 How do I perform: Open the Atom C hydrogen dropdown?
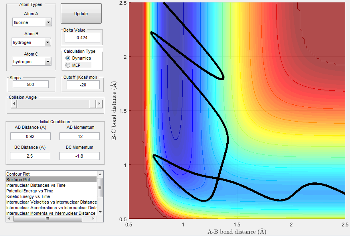click(x=32, y=62)
